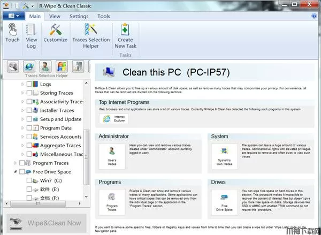Check the Storing Traces checkbox
The height and width of the screenshot is (235, 321).
coord(29,93)
